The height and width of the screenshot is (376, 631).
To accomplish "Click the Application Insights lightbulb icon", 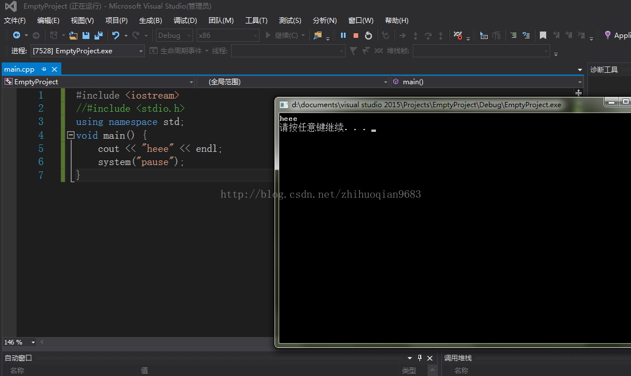I will (608, 36).
